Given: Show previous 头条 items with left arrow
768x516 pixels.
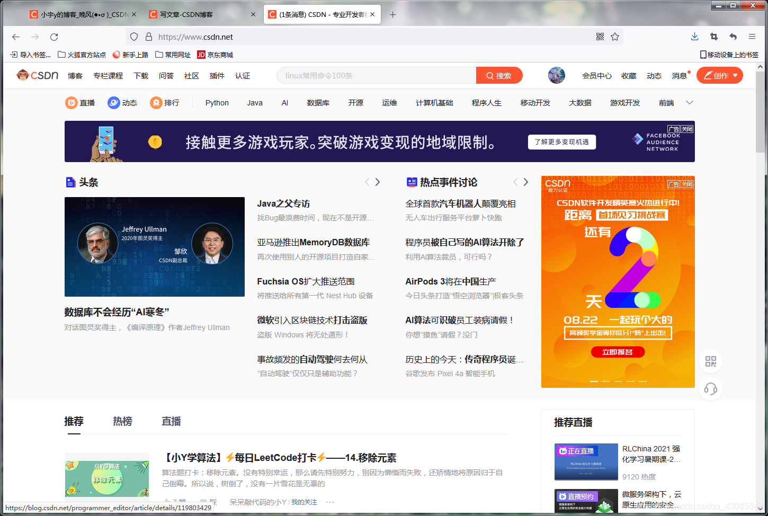Looking at the screenshot, I should tap(367, 182).
